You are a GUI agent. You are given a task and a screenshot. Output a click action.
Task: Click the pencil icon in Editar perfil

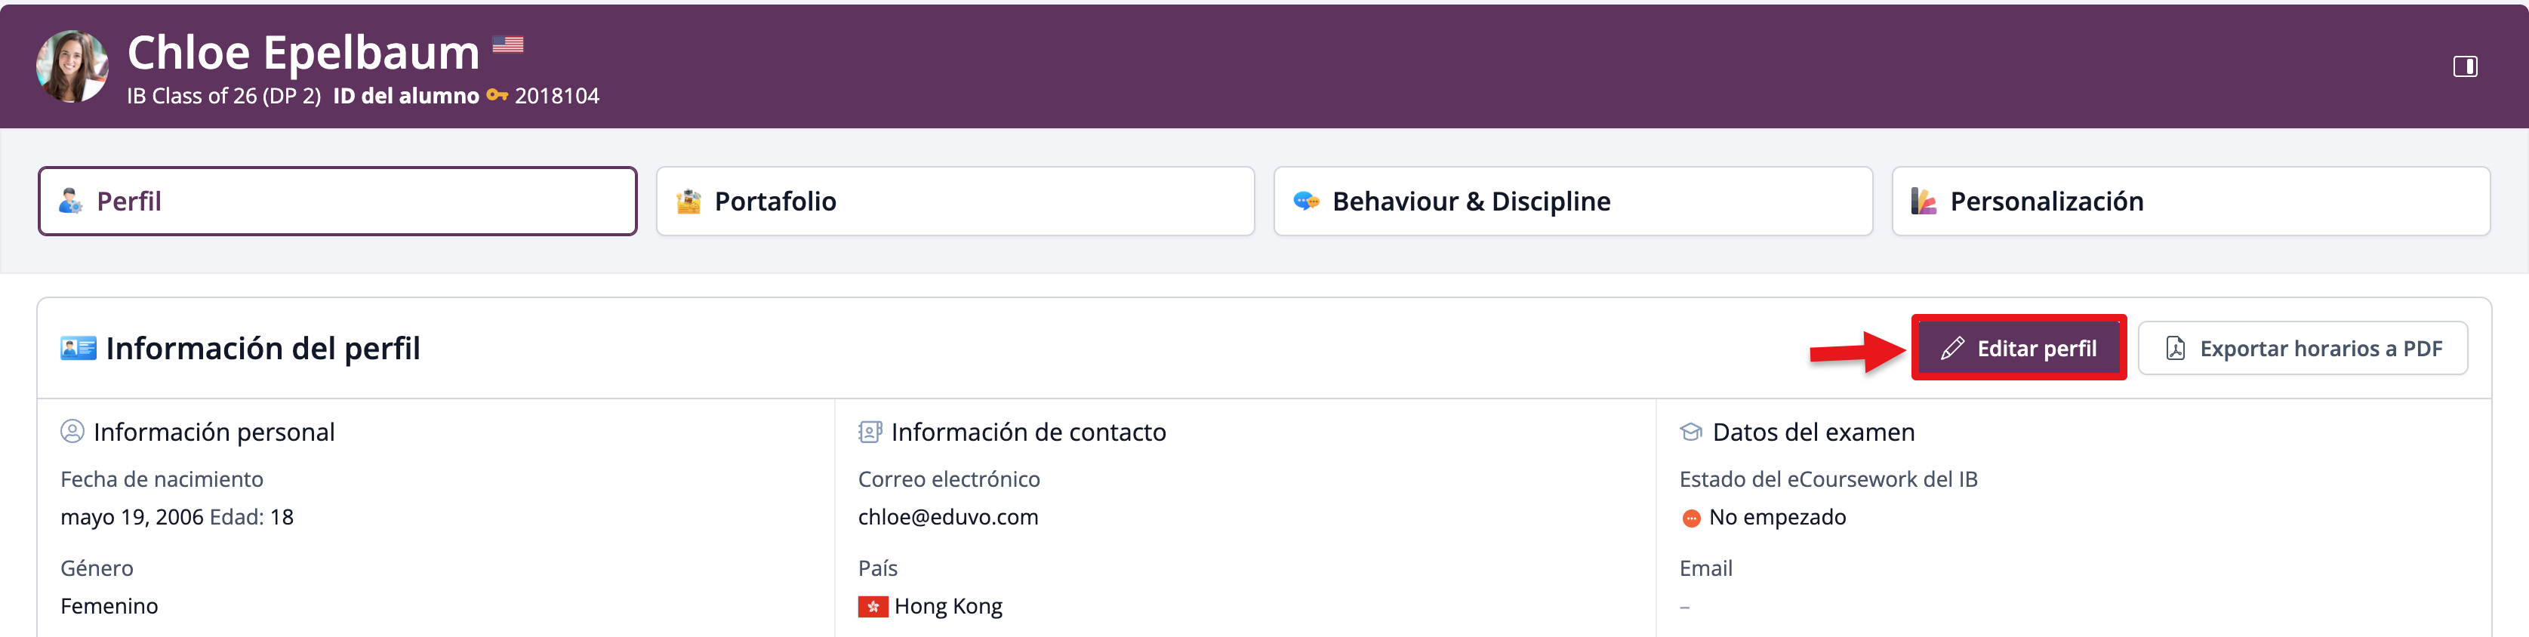pos(1953,349)
